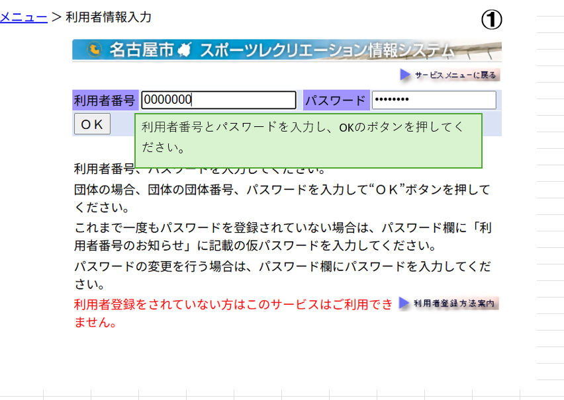Click the 利用者情報入力 breadcrumb text

[109, 17]
